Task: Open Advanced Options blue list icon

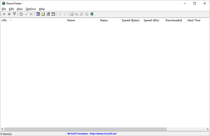Action: coord(38,14)
